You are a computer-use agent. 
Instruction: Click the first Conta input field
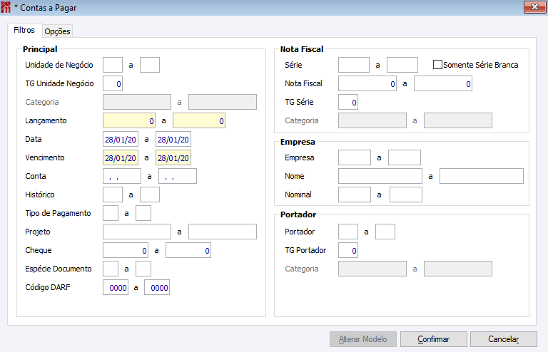(x=122, y=176)
